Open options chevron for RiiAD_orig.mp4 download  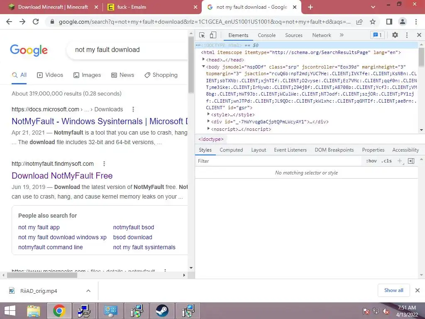(88, 291)
